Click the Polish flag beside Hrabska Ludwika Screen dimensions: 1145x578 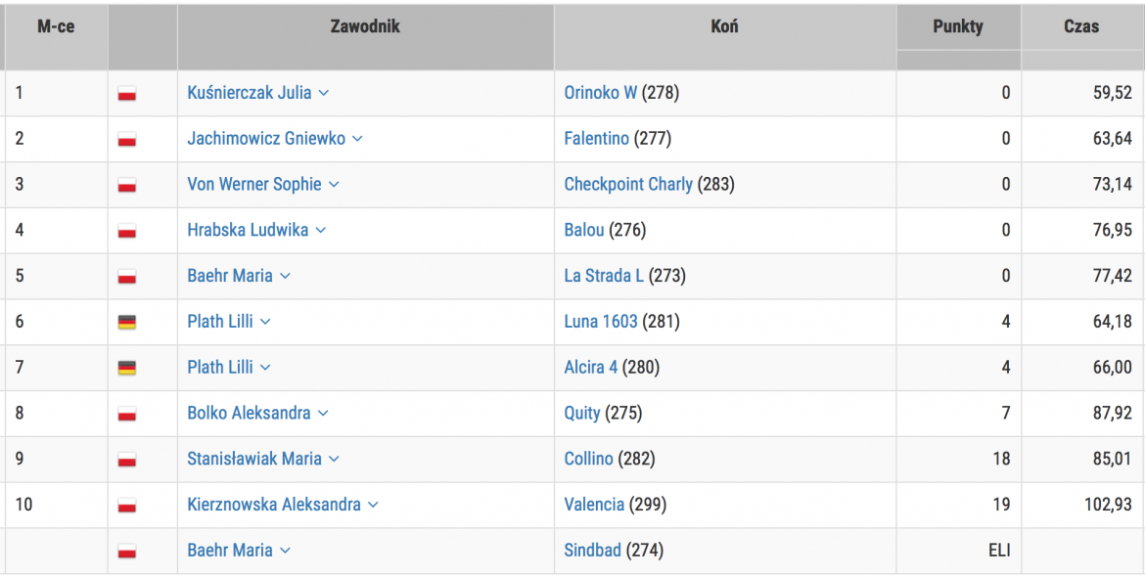point(127,231)
